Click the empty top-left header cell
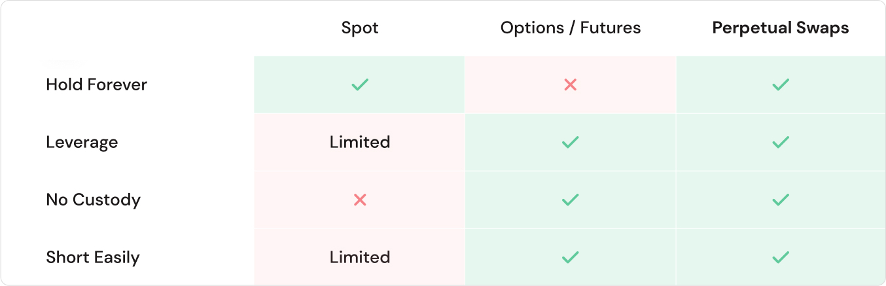The height and width of the screenshot is (286, 886). (x=128, y=28)
